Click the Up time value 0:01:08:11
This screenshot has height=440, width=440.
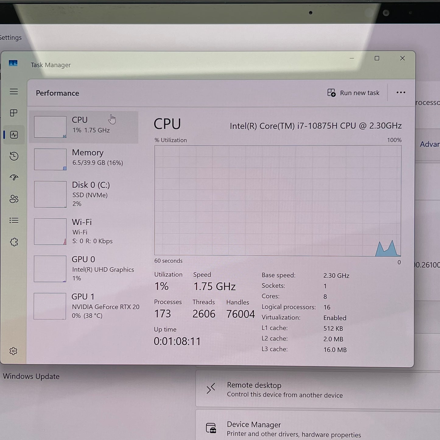(x=177, y=341)
